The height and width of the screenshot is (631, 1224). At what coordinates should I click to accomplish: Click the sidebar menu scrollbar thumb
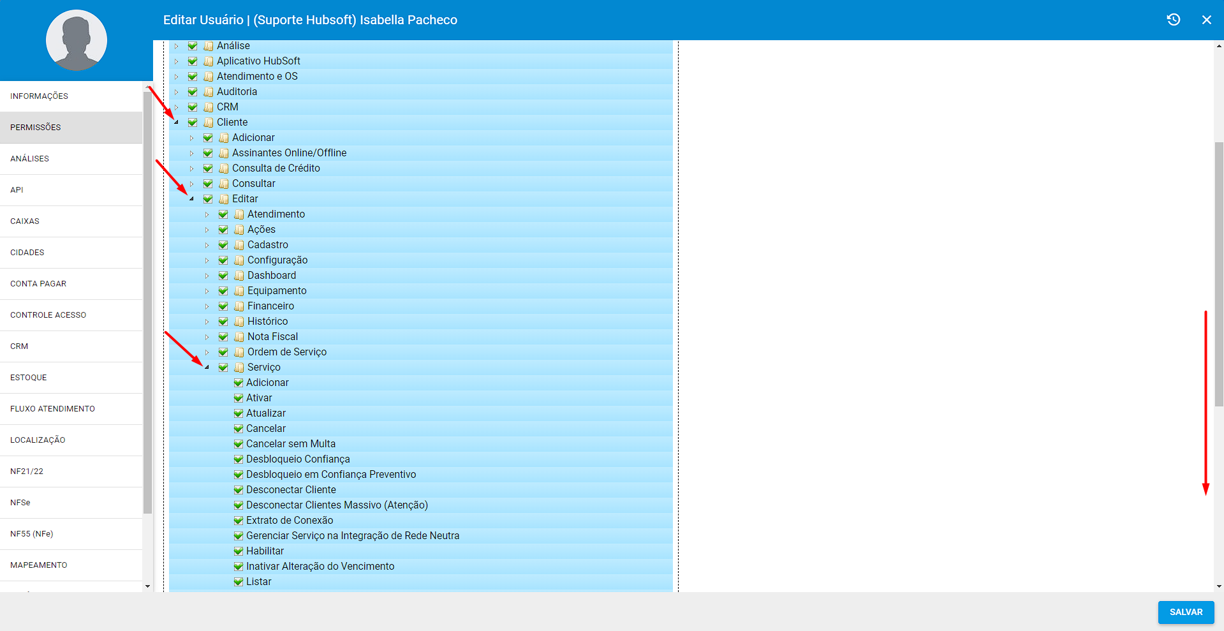pos(148,302)
